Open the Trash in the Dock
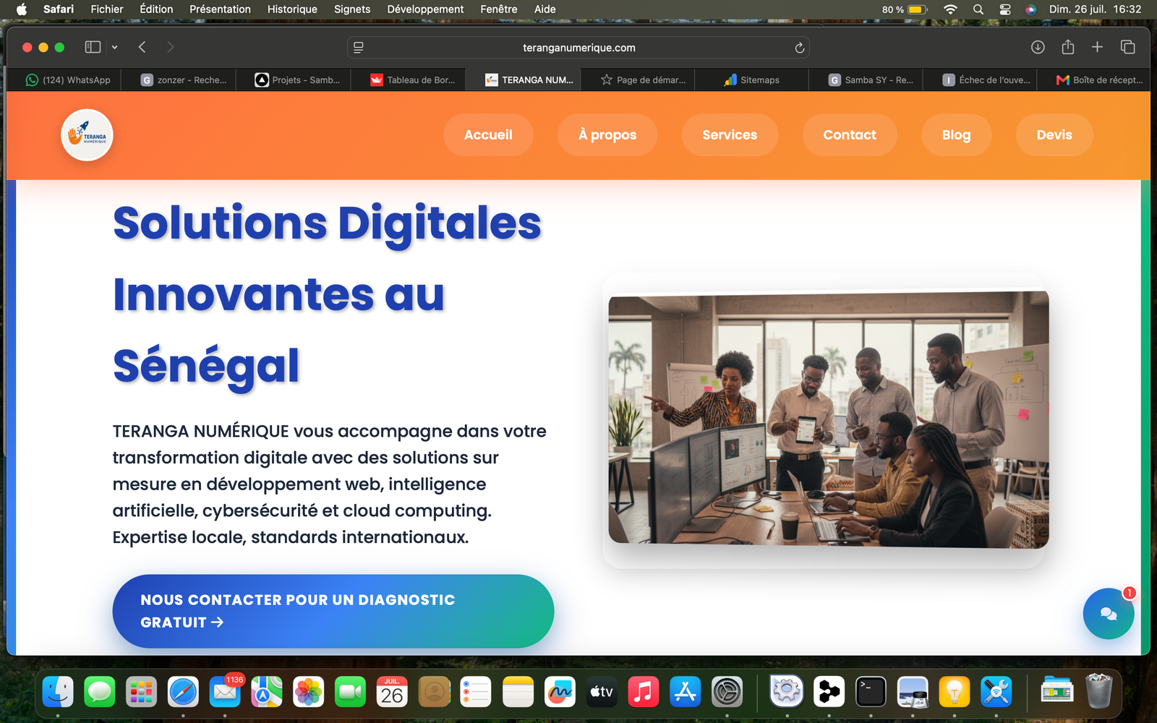Screen dimensions: 1157x723 (x=1098, y=691)
